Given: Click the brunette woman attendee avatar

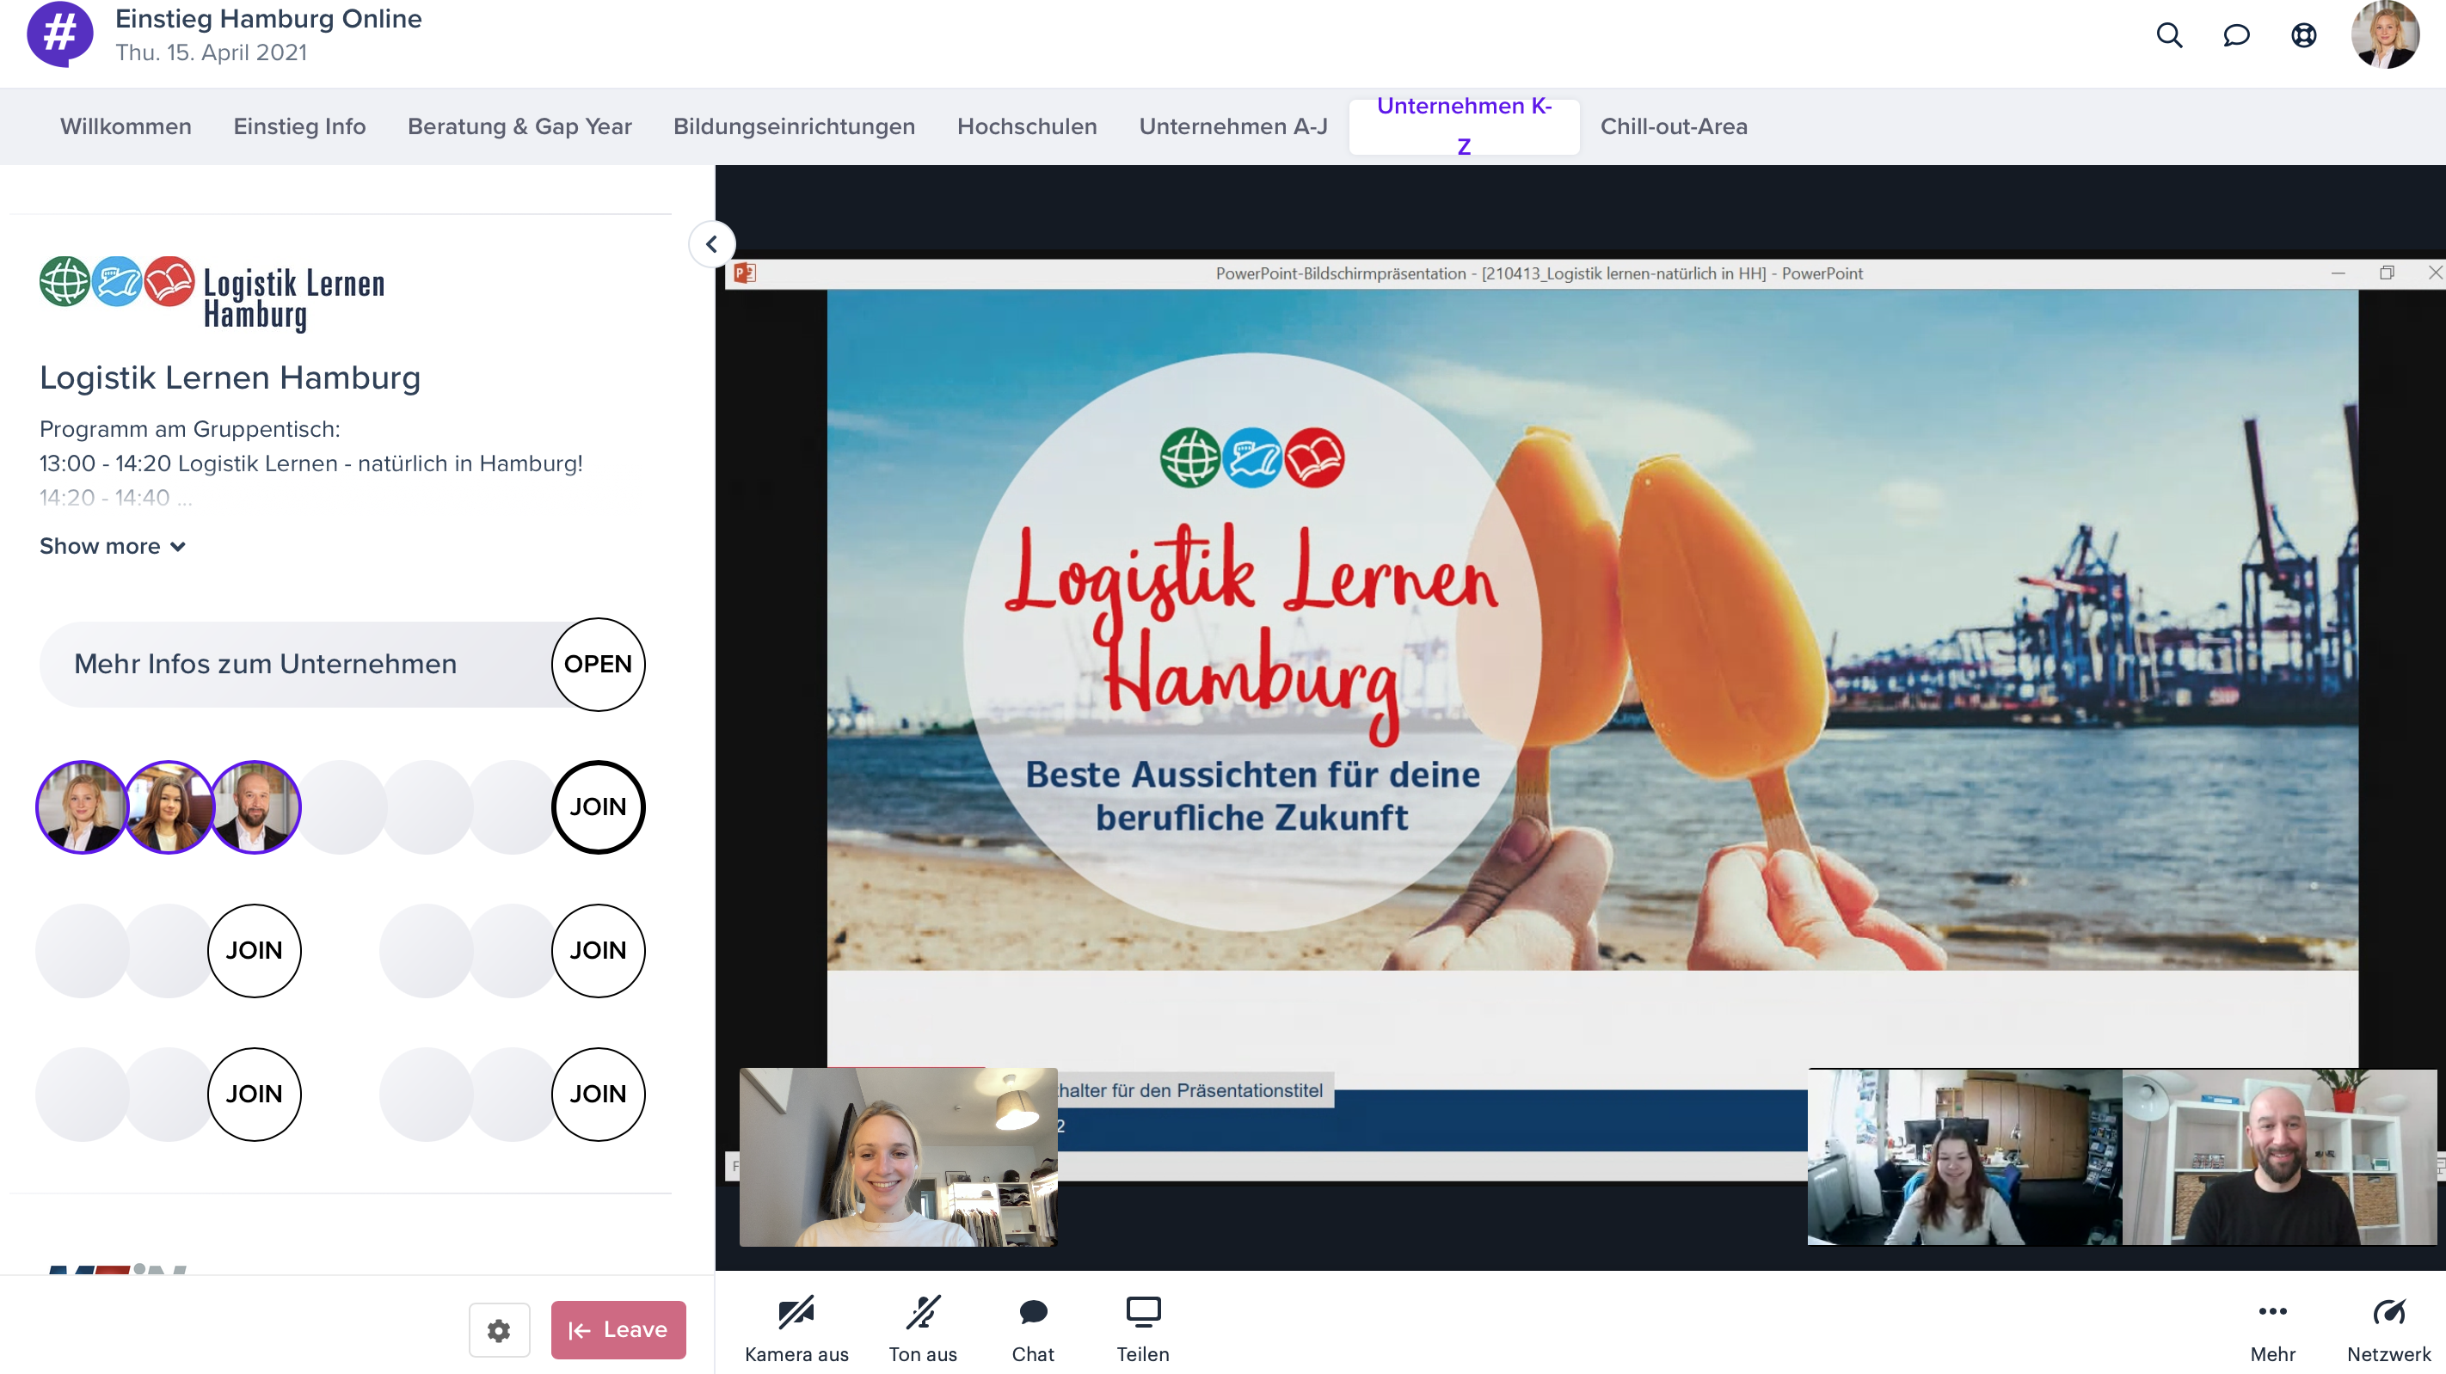Looking at the screenshot, I should [168, 807].
